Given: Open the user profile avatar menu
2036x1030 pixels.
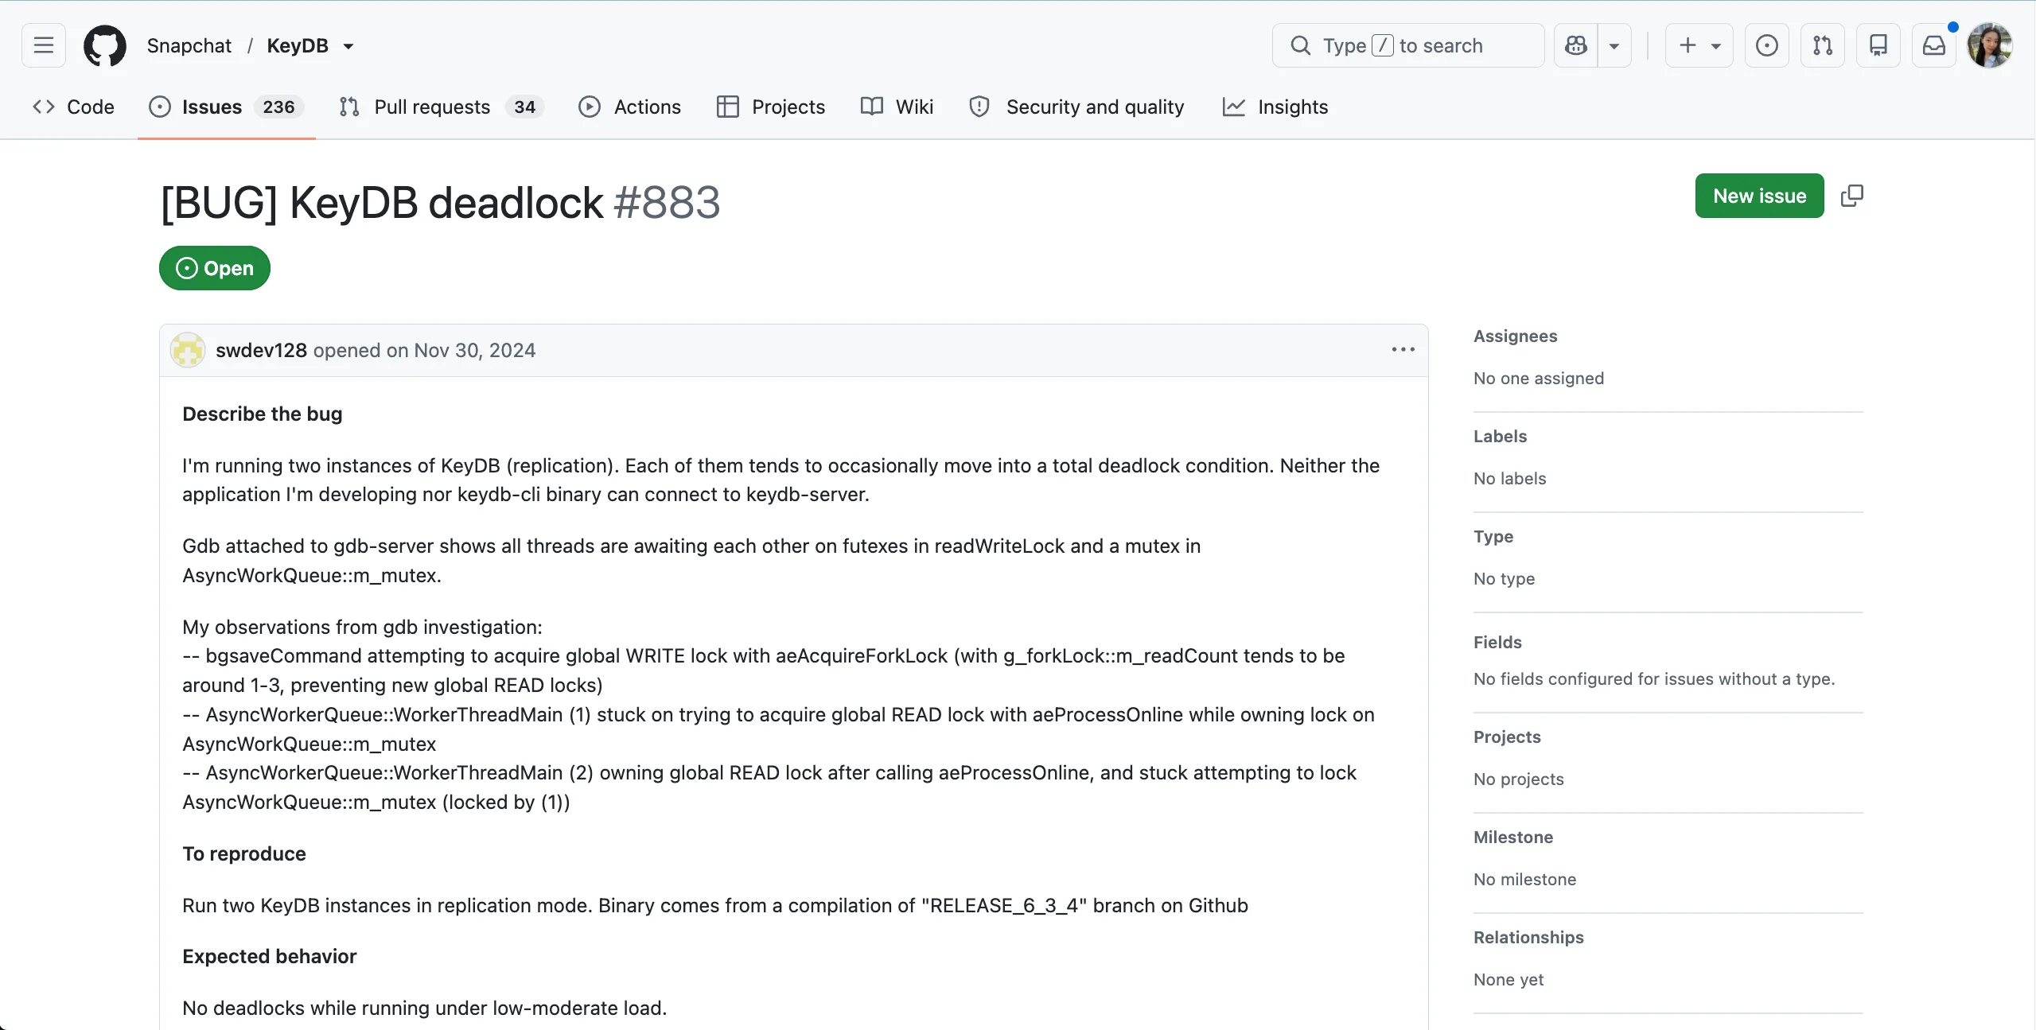Looking at the screenshot, I should (x=1990, y=45).
